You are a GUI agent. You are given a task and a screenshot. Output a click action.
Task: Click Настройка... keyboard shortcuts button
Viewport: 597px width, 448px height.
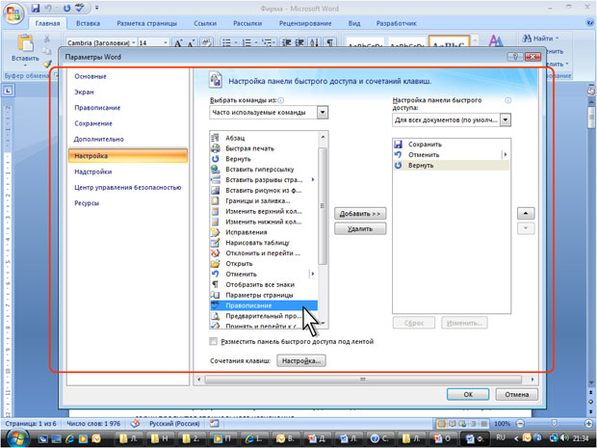(x=301, y=360)
